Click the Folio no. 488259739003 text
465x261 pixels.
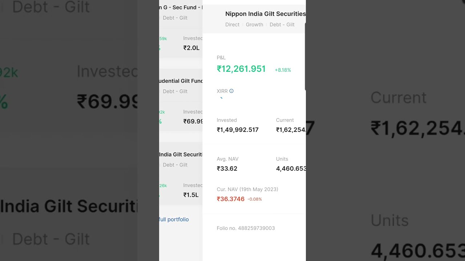pos(246,228)
